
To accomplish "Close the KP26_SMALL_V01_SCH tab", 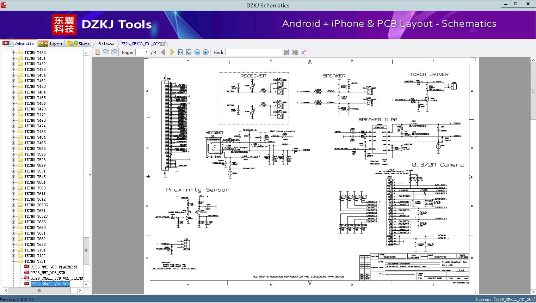I will pos(162,44).
